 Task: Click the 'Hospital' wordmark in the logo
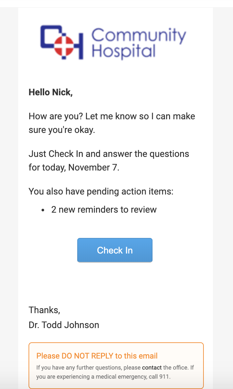(x=123, y=51)
